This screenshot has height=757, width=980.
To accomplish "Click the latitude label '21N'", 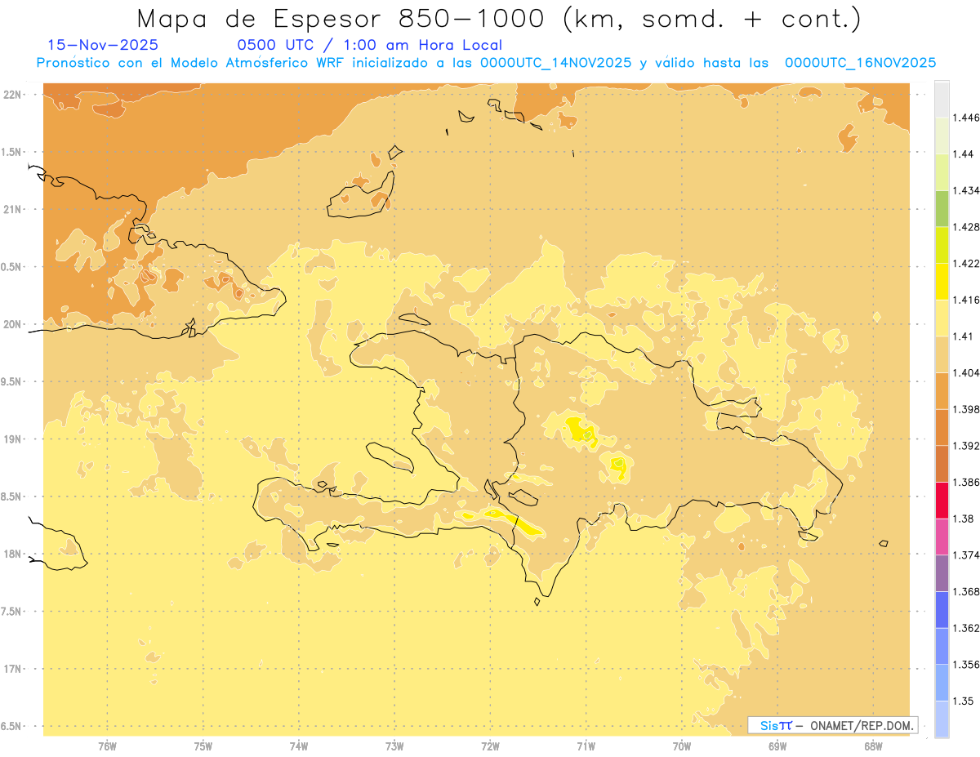I will [x=12, y=210].
